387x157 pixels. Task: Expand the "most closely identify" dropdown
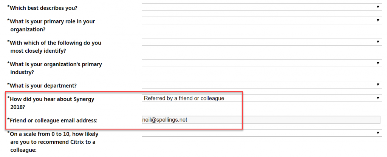tap(261, 42)
